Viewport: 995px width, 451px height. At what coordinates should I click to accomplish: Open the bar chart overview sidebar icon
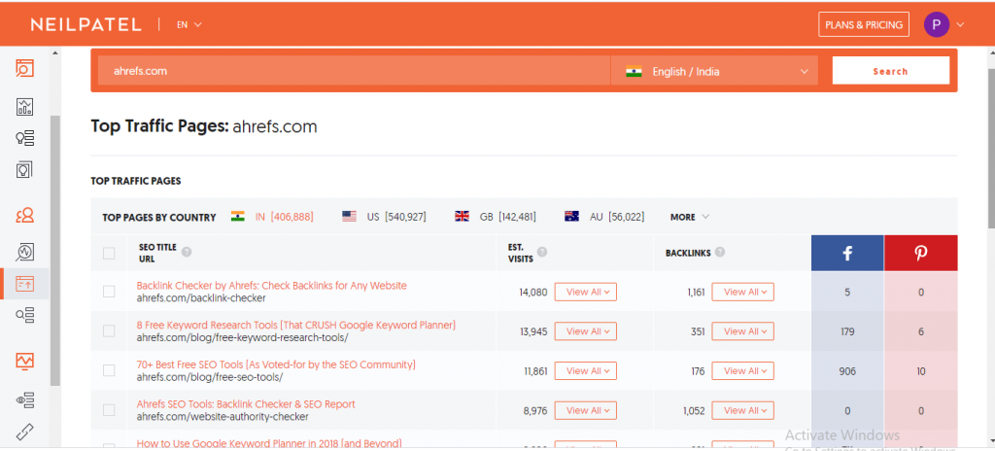pyautogui.click(x=24, y=106)
